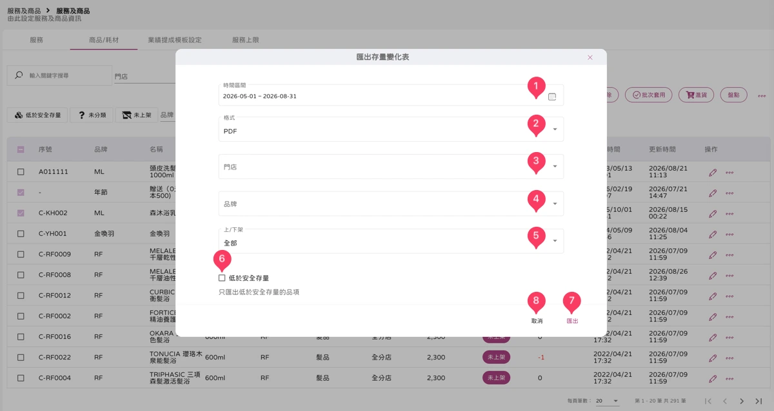Select the checkbox for row A011111
The height and width of the screenshot is (411, 774).
pos(21,172)
